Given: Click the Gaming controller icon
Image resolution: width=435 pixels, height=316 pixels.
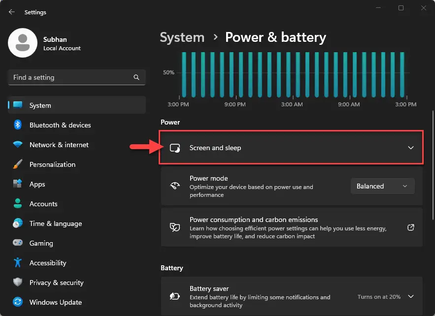Looking at the screenshot, I should pos(18,243).
